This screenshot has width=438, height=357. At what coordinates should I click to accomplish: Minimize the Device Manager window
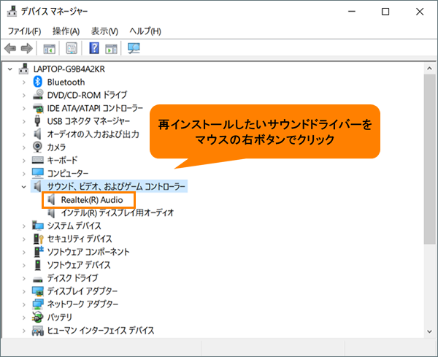point(352,12)
